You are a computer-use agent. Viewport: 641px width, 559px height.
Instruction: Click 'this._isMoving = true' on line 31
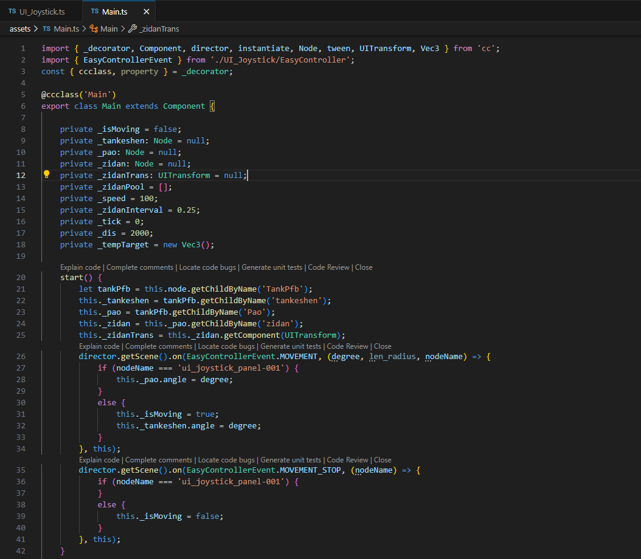(166, 414)
